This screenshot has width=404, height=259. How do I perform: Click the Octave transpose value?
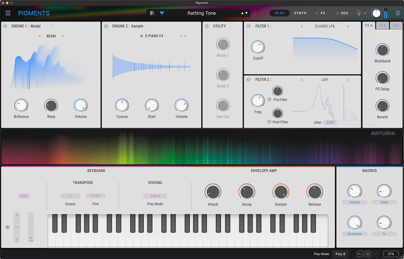tap(70, 196)
